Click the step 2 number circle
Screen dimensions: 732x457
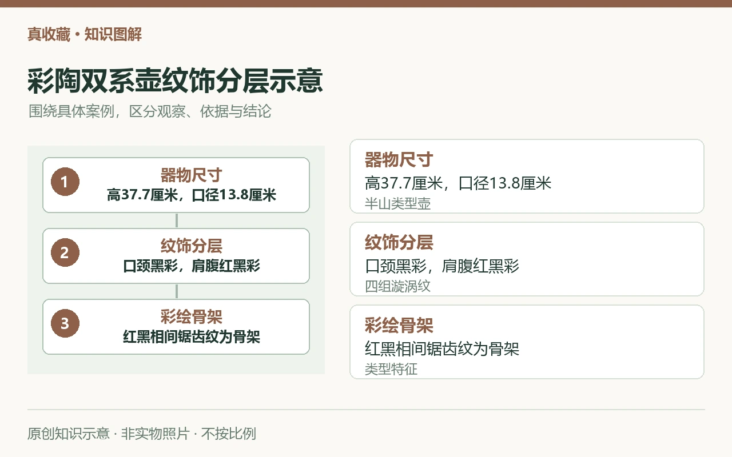pyautogui.click(x=65, y=253)
